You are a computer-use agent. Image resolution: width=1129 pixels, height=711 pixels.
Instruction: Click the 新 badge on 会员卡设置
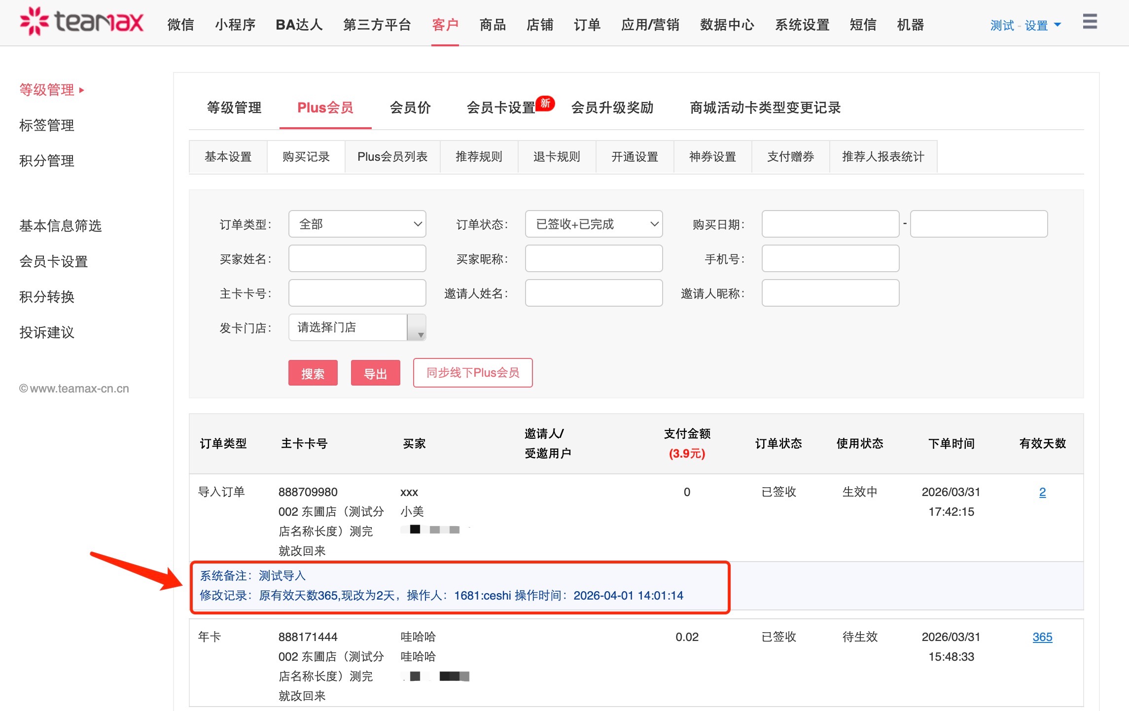click(x=545, y=103)
